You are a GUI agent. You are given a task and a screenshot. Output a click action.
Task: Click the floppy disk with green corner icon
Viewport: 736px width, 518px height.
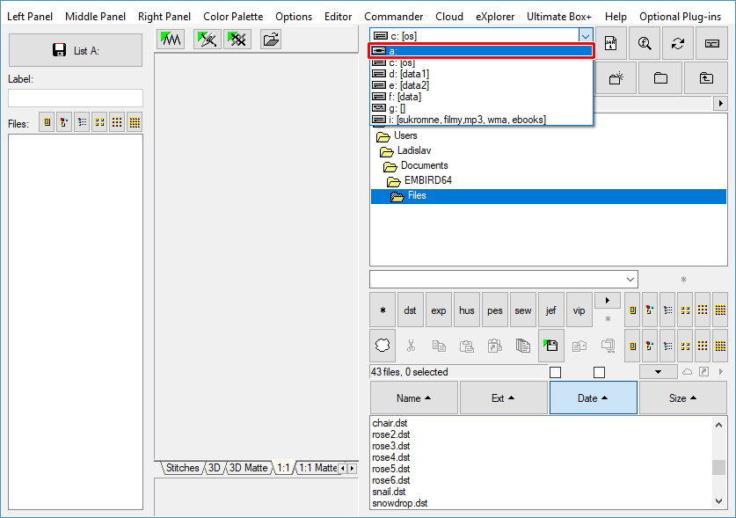[551, 346]
